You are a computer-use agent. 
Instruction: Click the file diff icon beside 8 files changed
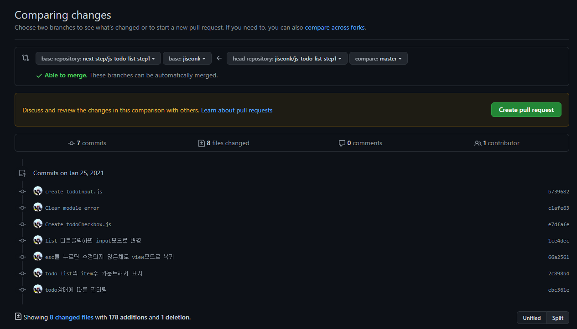[x=202, y=143]
